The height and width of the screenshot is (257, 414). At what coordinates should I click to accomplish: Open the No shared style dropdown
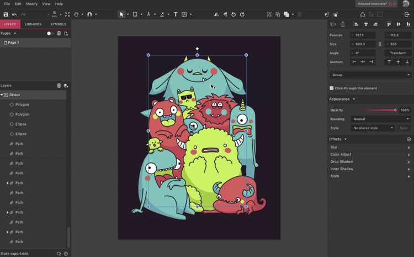[373, 128]
